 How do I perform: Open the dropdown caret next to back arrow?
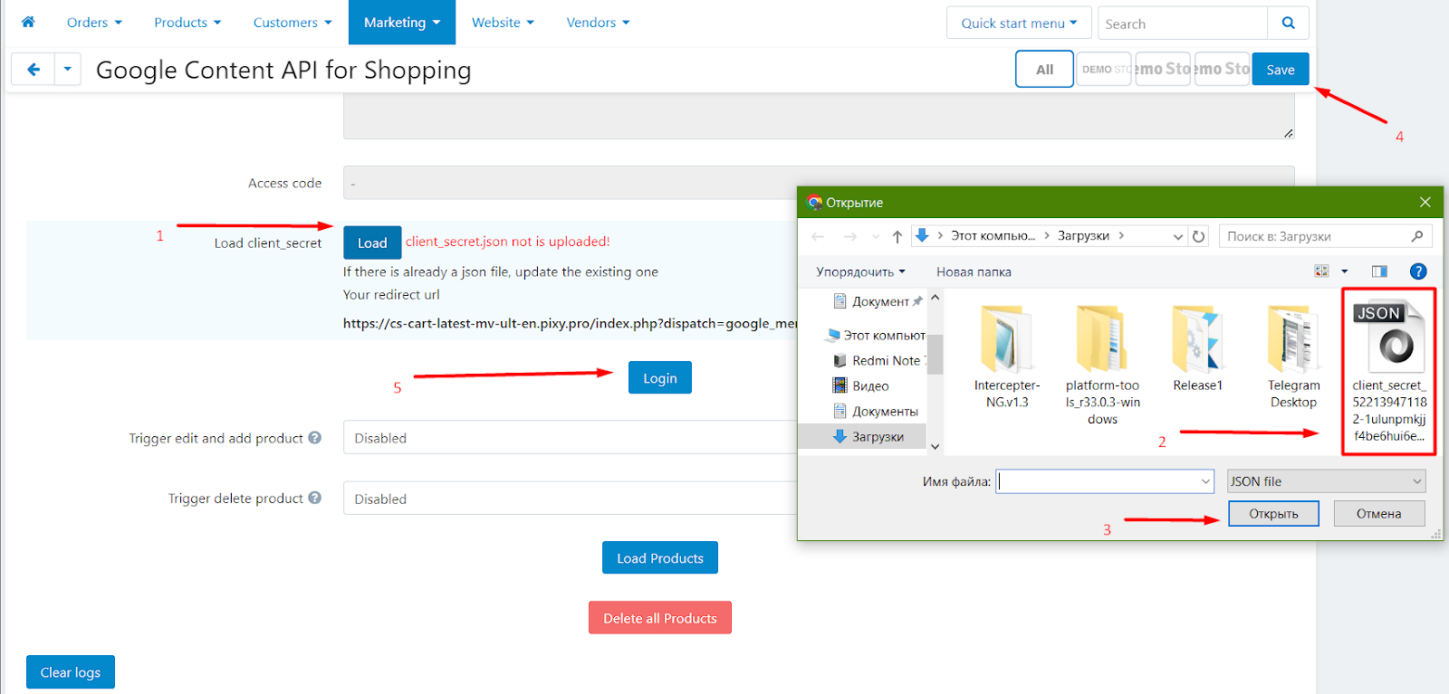[x=68, y=69]
